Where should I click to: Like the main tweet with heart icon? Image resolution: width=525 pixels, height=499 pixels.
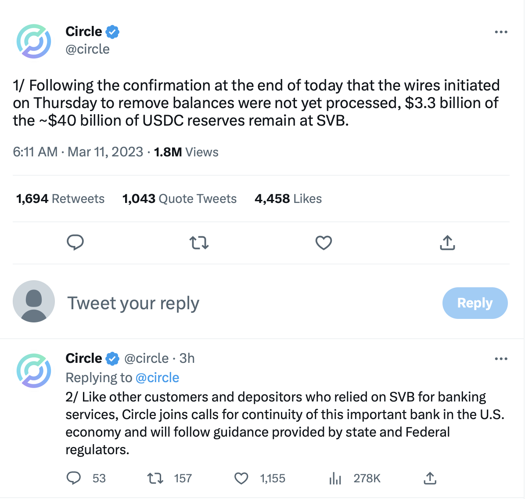pyautogui.click(x=324, y=242)
